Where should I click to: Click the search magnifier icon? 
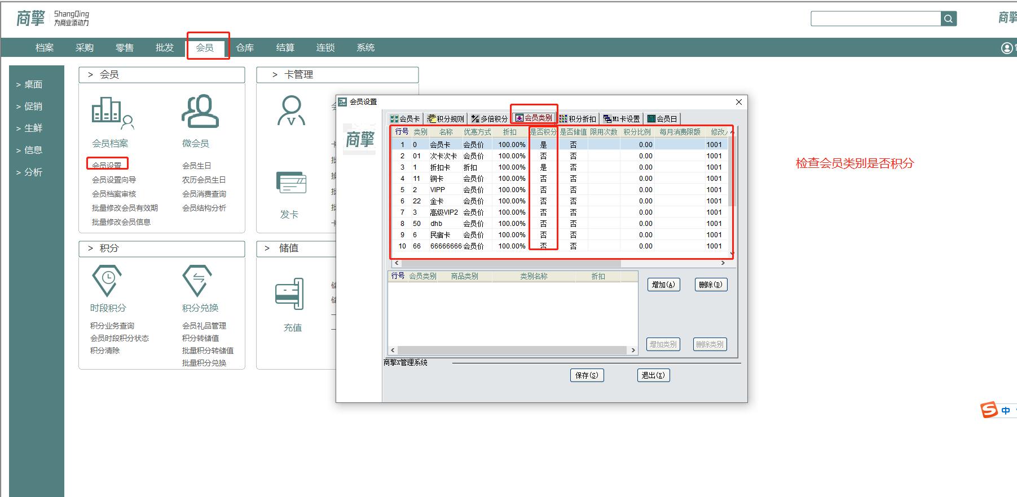tap(949, 19)
